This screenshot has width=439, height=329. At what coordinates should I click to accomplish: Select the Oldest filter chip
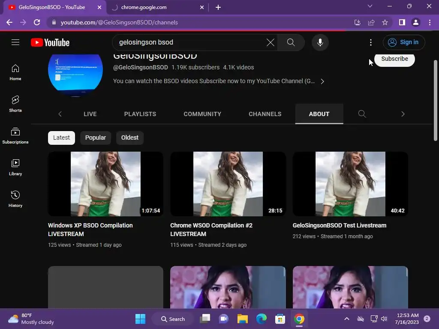pos(129,138)
